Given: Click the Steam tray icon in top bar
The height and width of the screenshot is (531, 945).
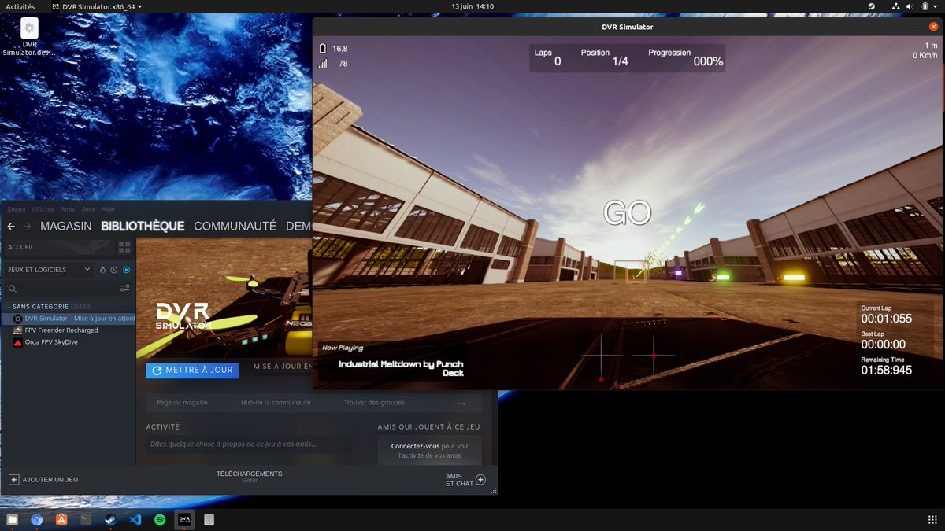Looking at the screenshot, I should coord(872,6).
